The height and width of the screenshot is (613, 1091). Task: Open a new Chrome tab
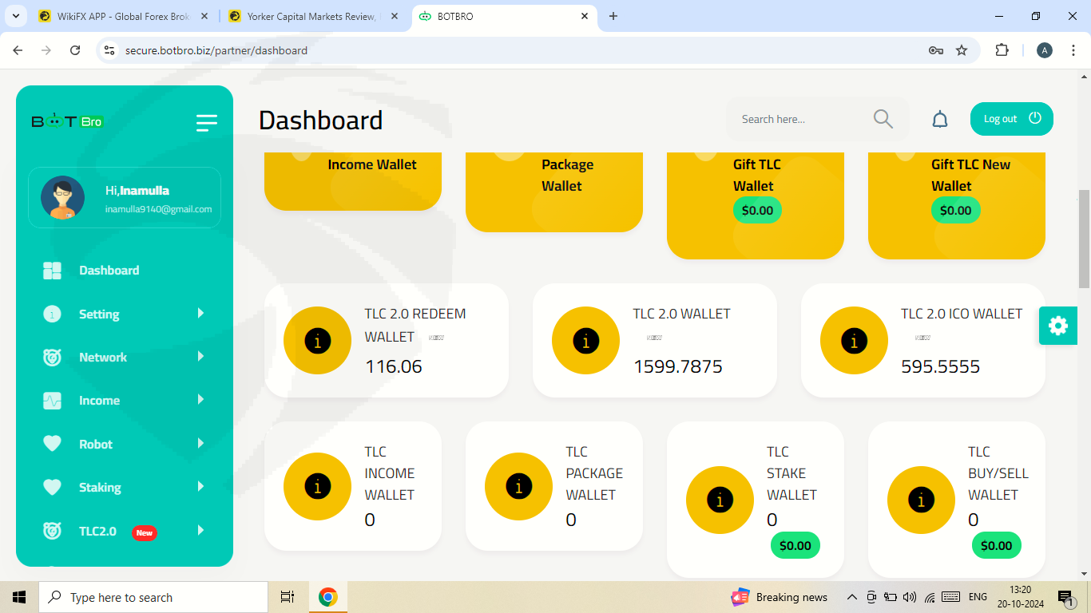613,16
